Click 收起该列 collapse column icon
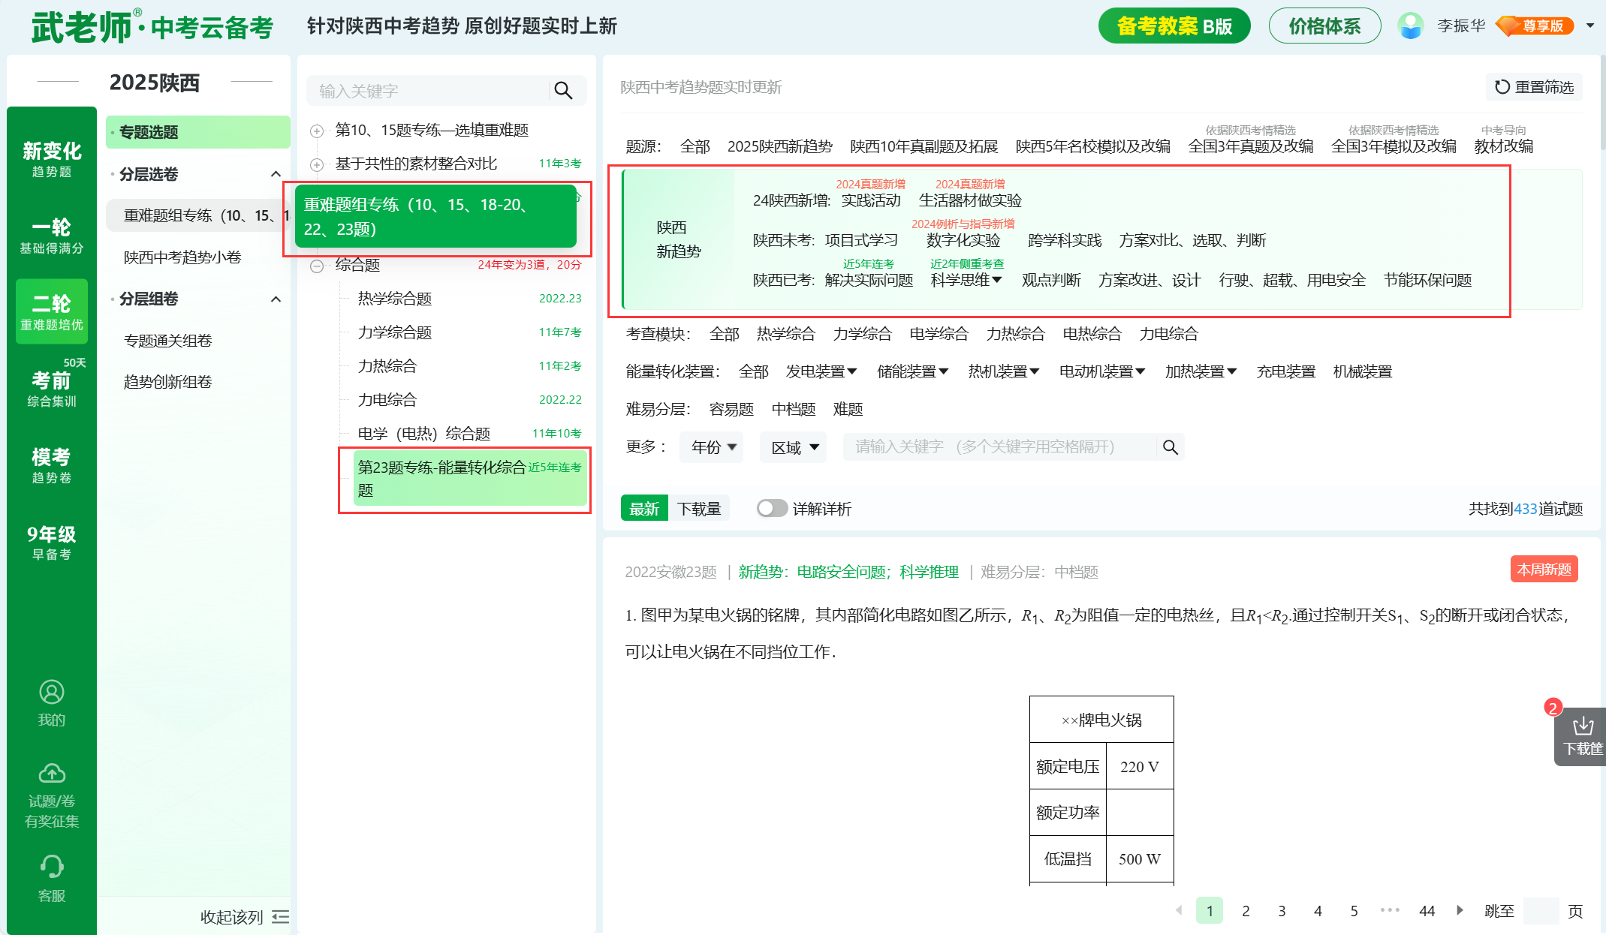Screen dimensions: 1606x935 tap(281, 917)
